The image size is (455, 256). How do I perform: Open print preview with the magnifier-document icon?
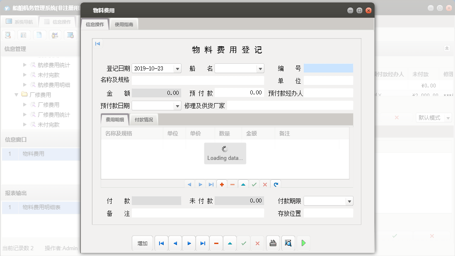[x=288, y=243]
